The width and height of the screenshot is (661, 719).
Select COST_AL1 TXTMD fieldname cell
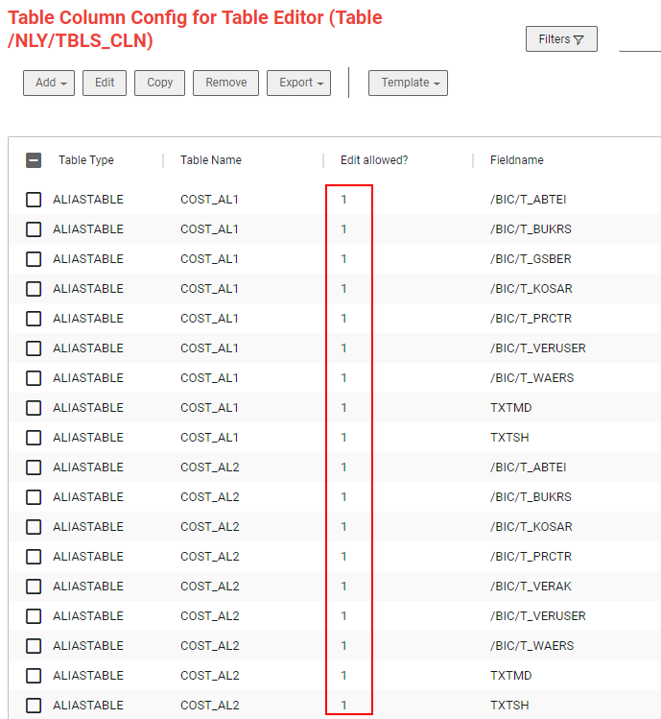(x=511, y=408)
